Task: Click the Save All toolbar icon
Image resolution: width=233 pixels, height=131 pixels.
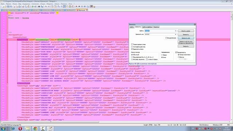Action: [11, 7]
